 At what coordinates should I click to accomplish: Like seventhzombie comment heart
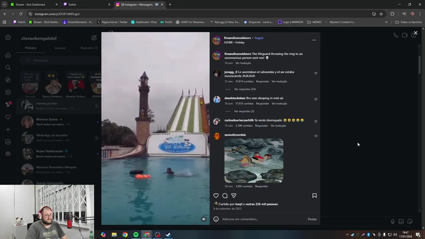click(316, 136)
